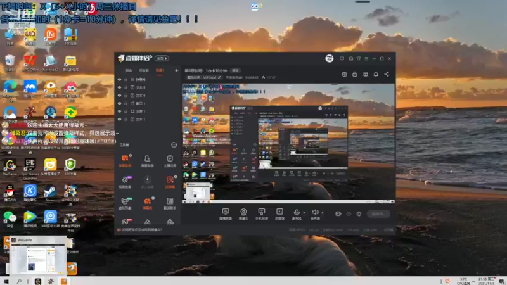Switch to the first scene tab

[129, 70]
